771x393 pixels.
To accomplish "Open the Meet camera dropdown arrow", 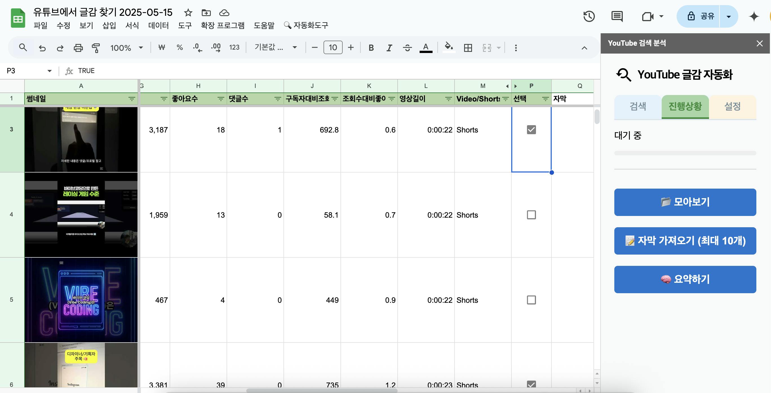I will 661,16.
